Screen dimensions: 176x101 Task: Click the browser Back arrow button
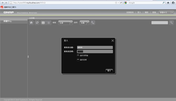click(x=3, y=3)
